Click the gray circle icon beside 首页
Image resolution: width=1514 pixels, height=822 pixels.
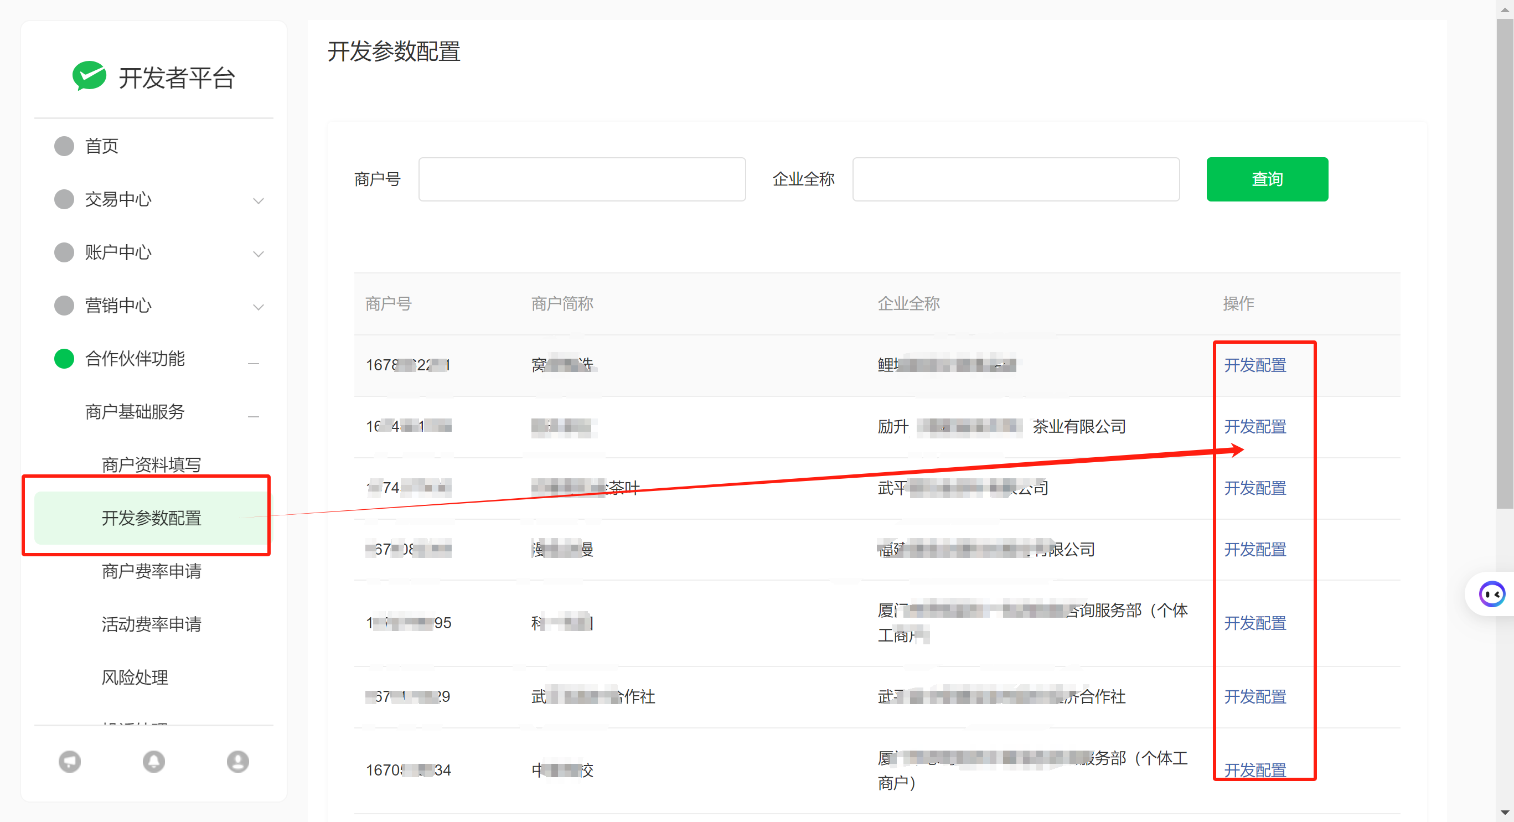tap(64, 146)
